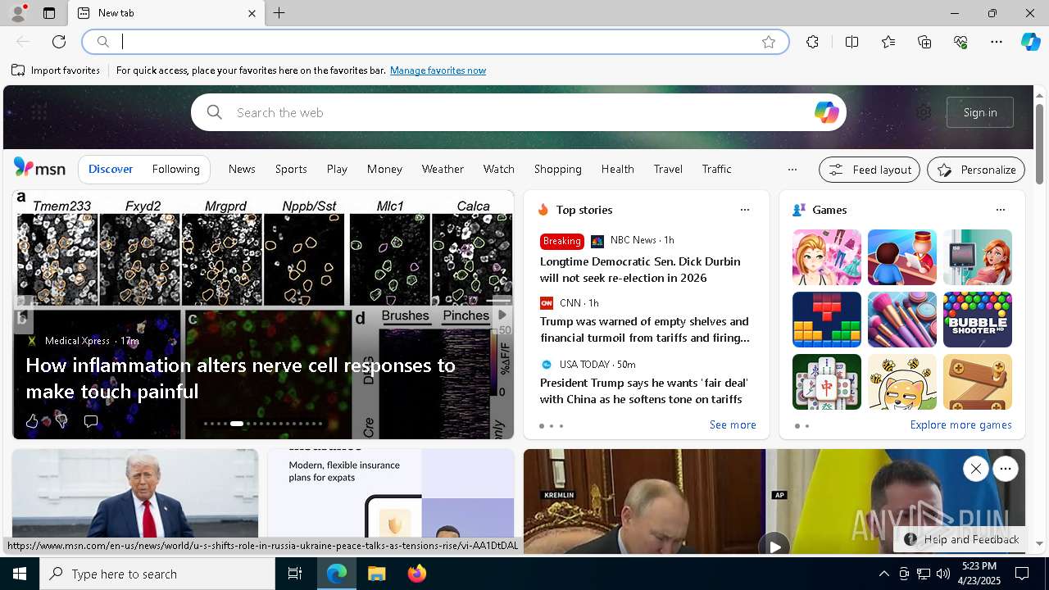Refresh the page
Viewport: 1049px width, 590px height.
coord(59,42)
